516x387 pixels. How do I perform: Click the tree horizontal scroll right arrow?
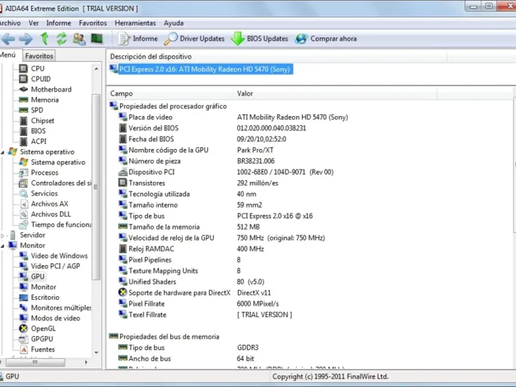pyautogui.click(x=86, y=362)
